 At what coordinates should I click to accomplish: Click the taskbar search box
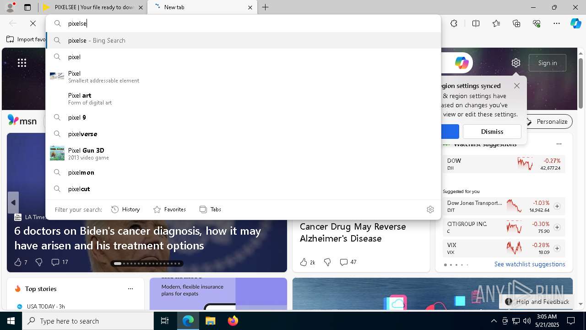(x=88, y=321)
